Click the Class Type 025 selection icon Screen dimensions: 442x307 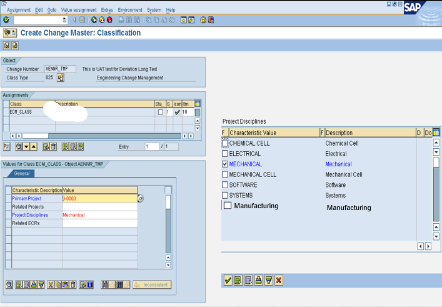coord(61,78)
